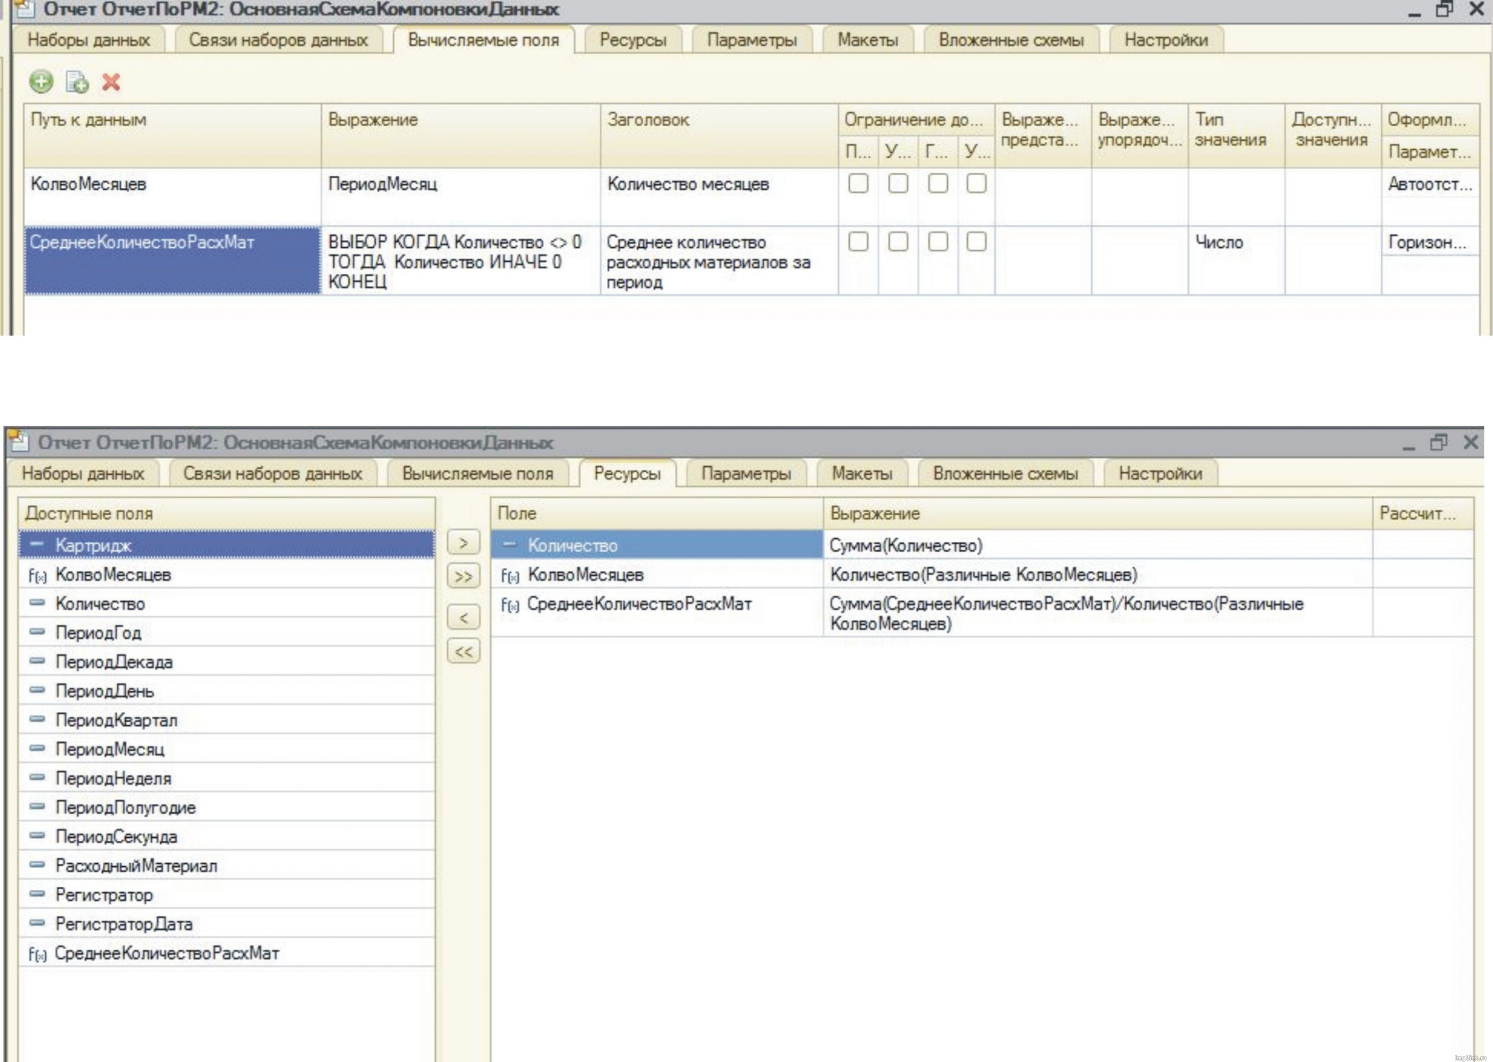Open Настройки tab in lower window

pos(1160,474)
